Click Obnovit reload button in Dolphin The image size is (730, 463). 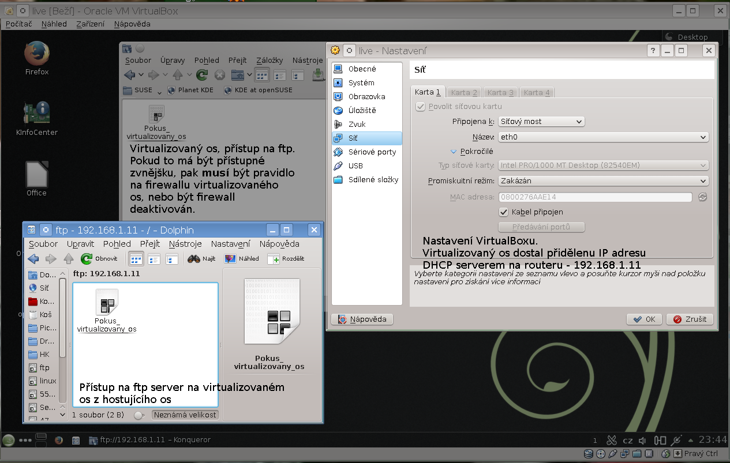[x=99, y=259]
